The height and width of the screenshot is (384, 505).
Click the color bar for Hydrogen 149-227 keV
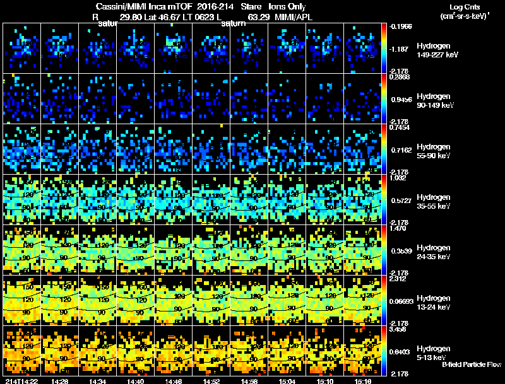tap(385, 48)
